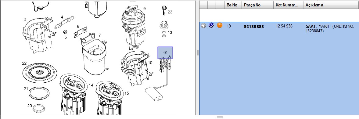This screenshot has height=119, width=359.
Task: Click filter housing callout 9
Action: coord(145,9)
